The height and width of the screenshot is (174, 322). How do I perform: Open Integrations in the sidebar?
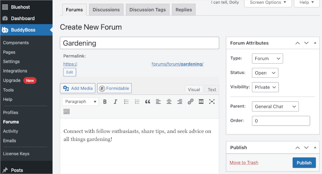click(15, 71)
